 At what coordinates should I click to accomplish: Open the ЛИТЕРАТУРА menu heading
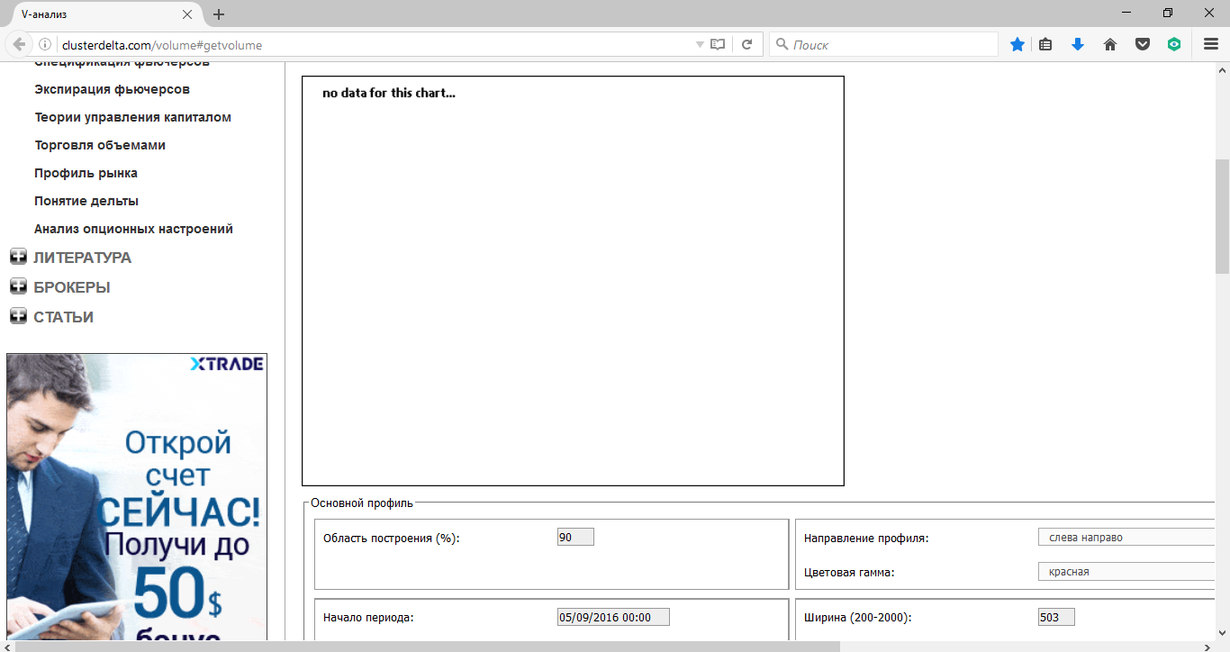83,258
